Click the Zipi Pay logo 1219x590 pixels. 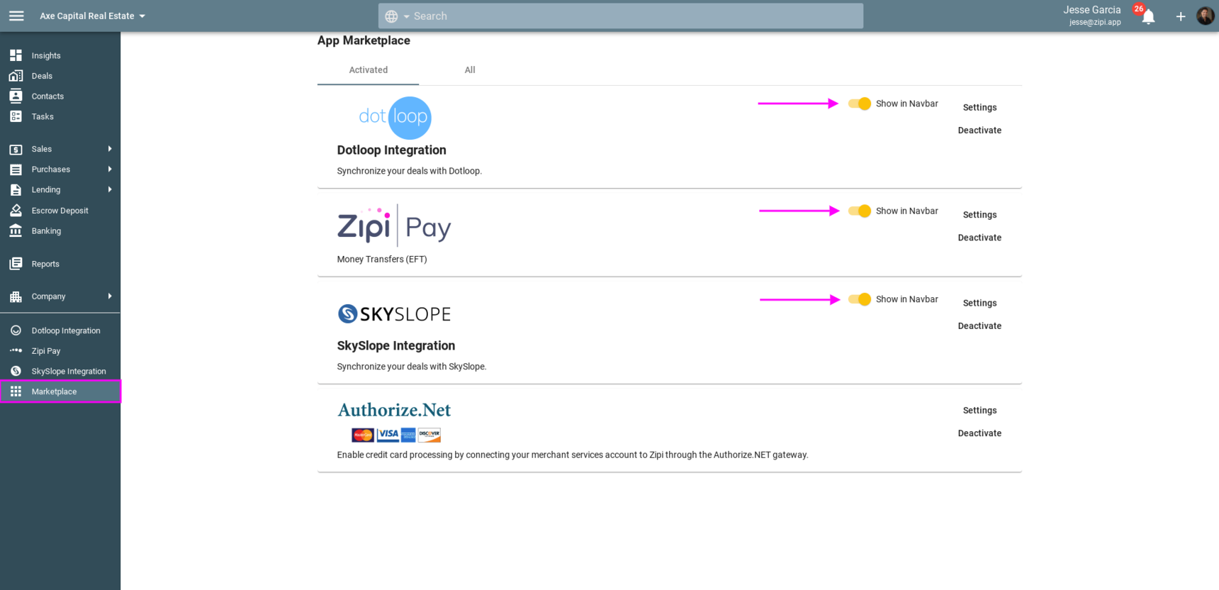tap(394, 226)
